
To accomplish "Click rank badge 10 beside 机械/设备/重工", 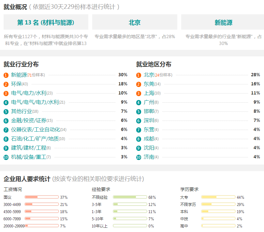I will (x=6, y=157).
